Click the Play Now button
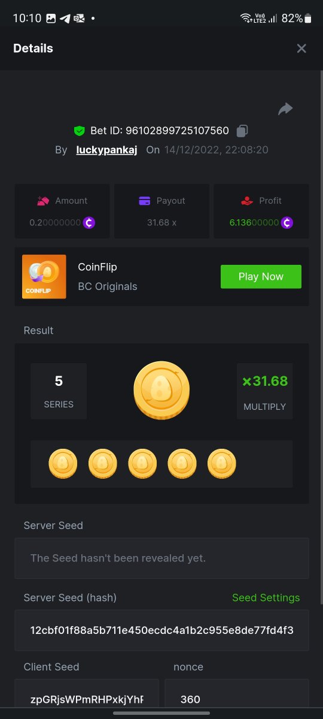This screenshot has height=719, width=323. [261, 277]
